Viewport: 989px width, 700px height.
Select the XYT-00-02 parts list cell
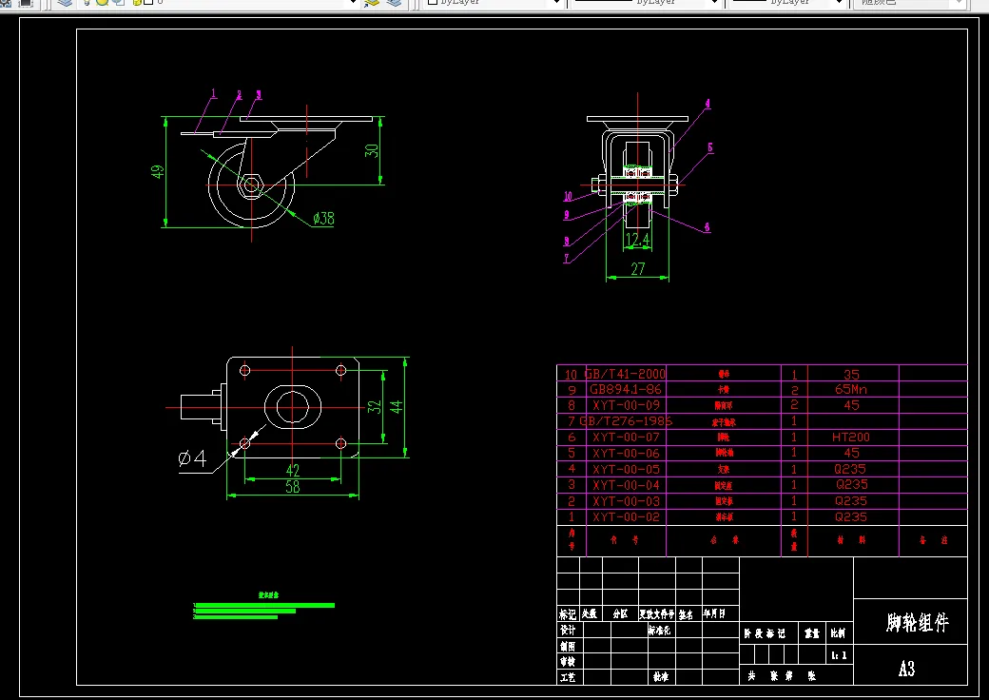pyautogui.click(x=626, y=517)
